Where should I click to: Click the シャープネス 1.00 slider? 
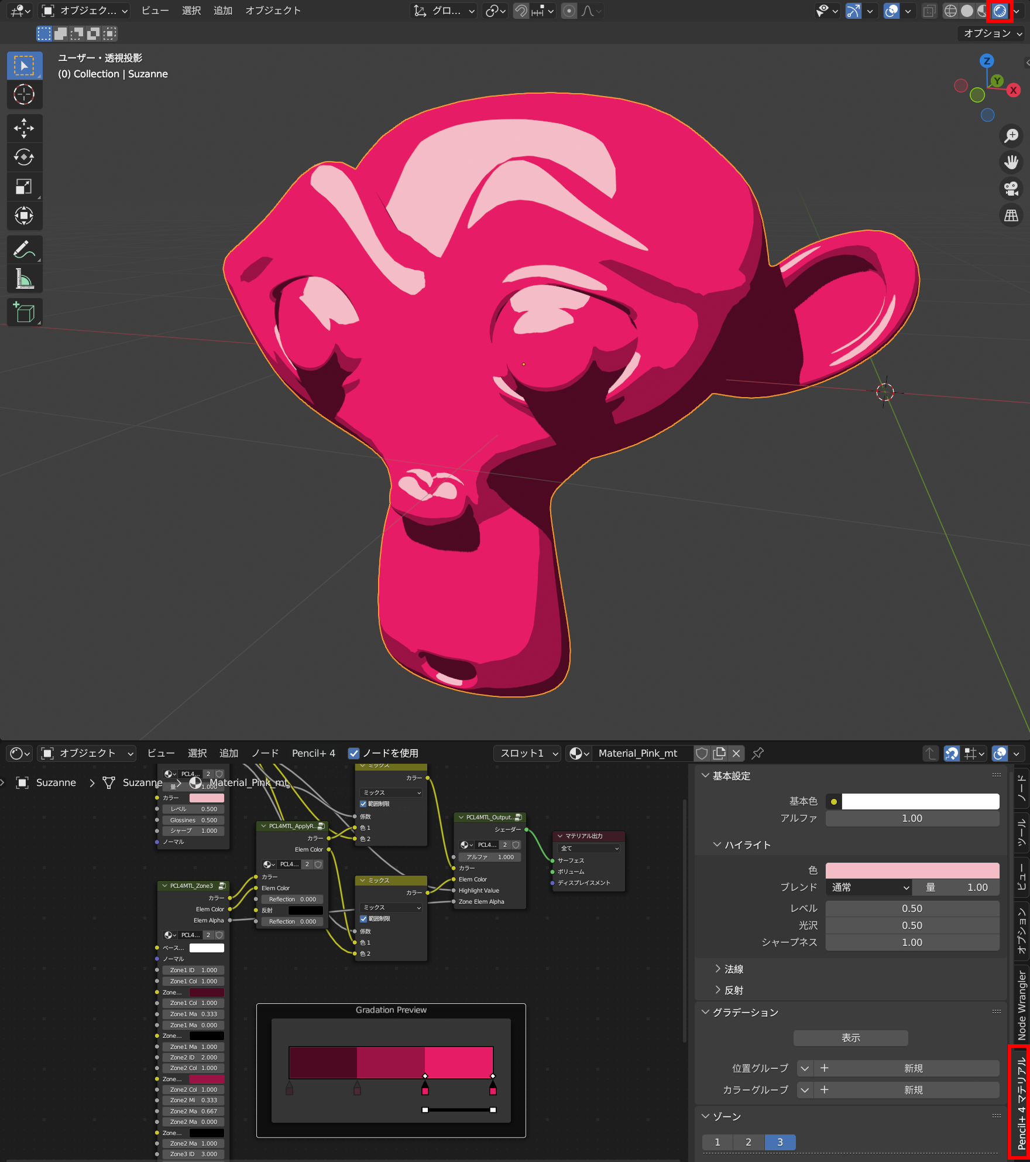(912, 942)
